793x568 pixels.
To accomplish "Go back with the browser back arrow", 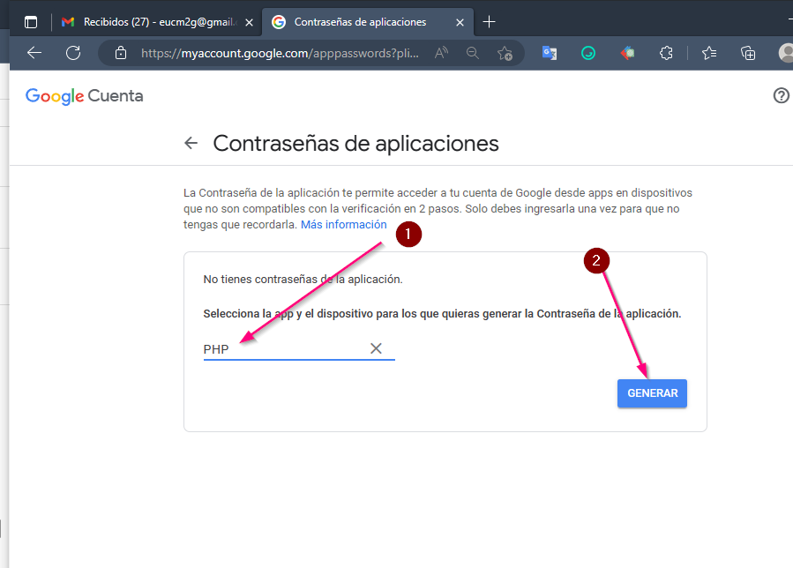I will (x=34, y=53).
